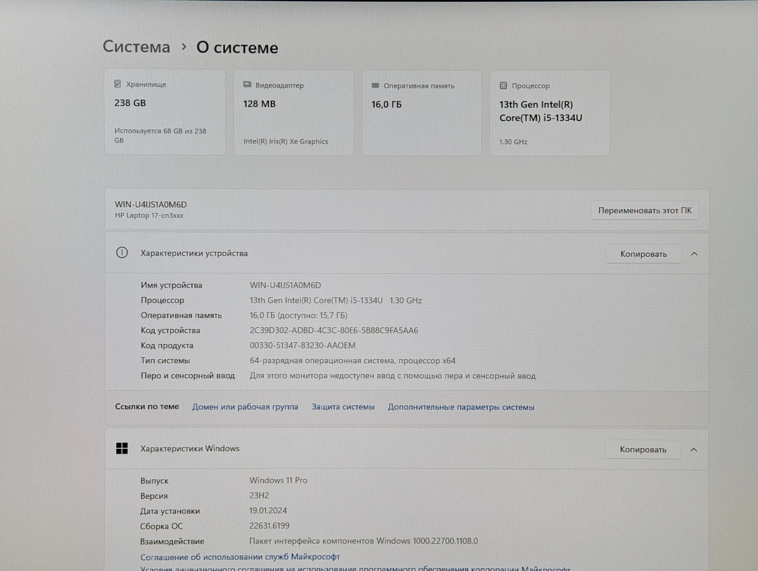Click Имя устройства value WIN-U4IJS1A0M6D
The width and height of the screenshot is (758, 571).
click(x=285, y=285)
